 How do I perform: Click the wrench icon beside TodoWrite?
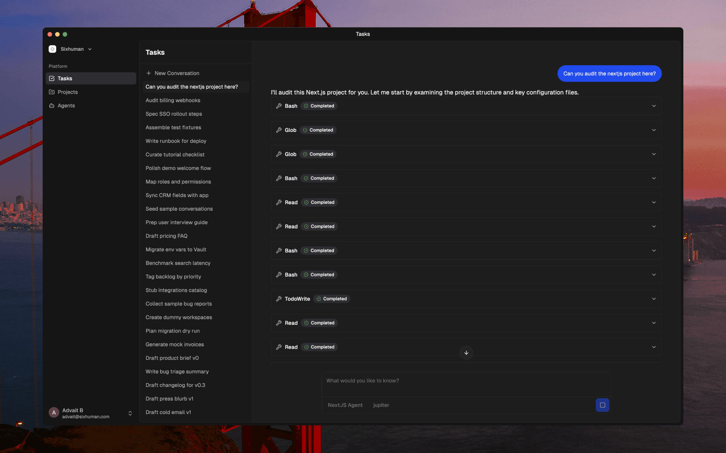279,299
